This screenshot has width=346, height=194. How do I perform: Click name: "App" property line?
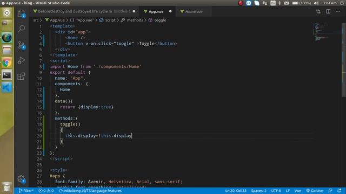point(70,78)
